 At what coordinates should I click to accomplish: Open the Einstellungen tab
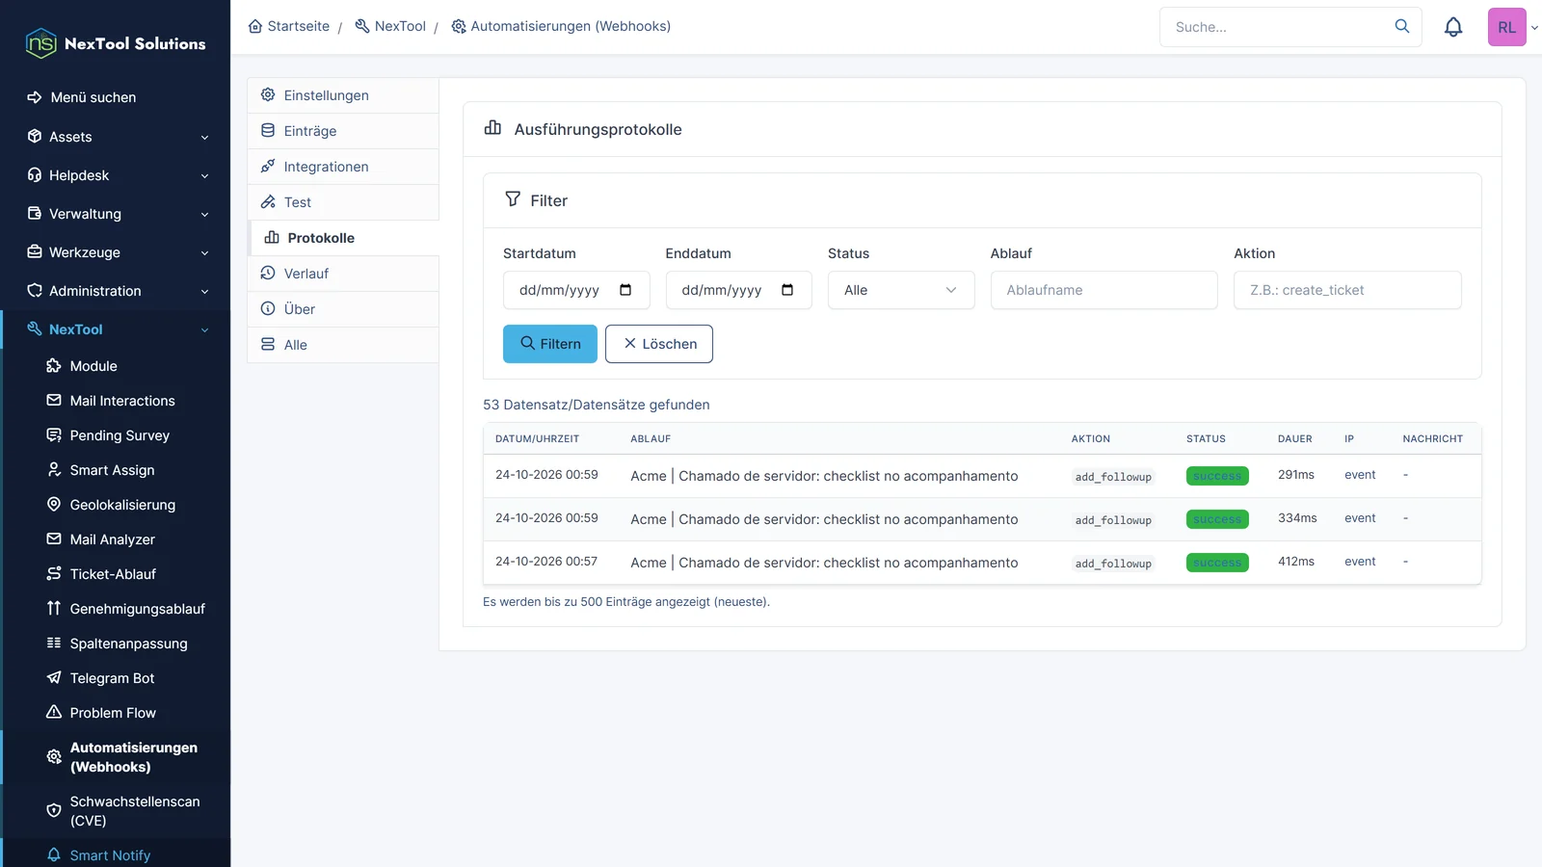click(x=343, y=95)
